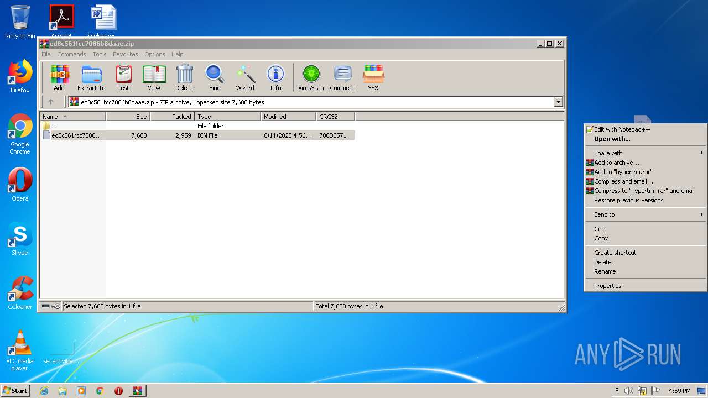The height and width of the screenshot is (398, 708).
Task: Sort by the Modified column header
Action: [x=288, y=116]
